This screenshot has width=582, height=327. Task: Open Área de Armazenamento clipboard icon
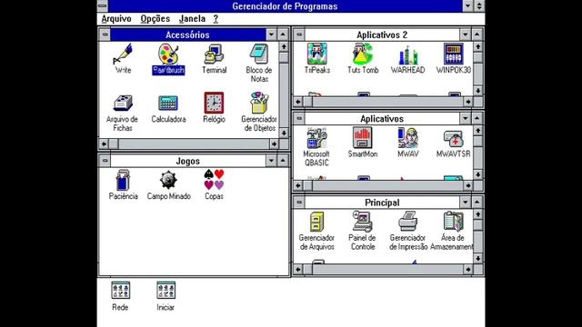453,222
